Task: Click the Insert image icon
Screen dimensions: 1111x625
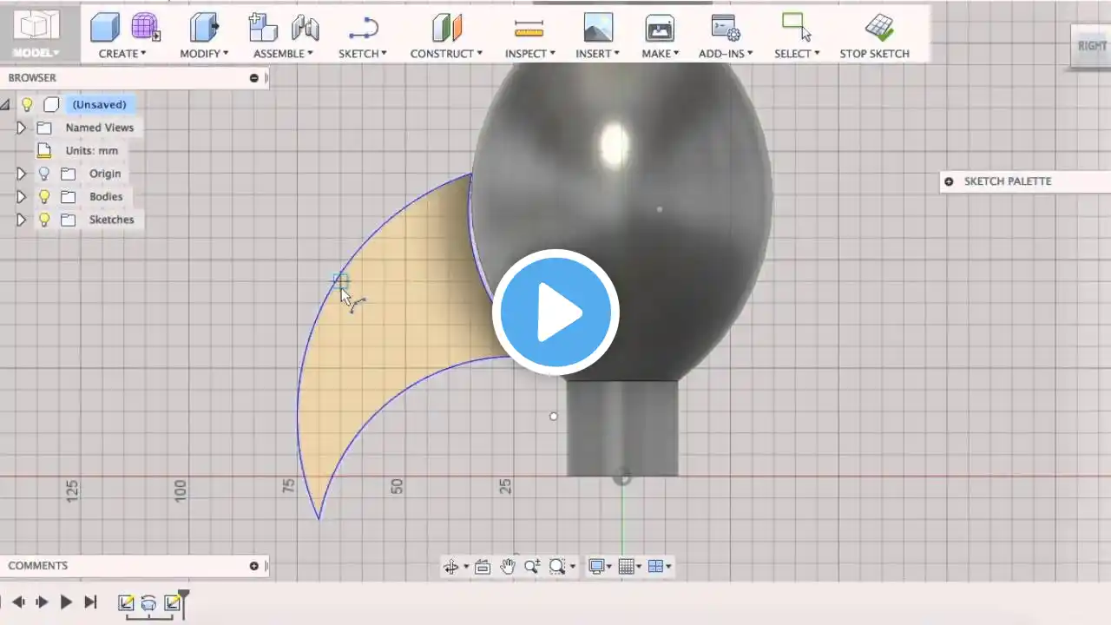Action: tap(598, 28)
